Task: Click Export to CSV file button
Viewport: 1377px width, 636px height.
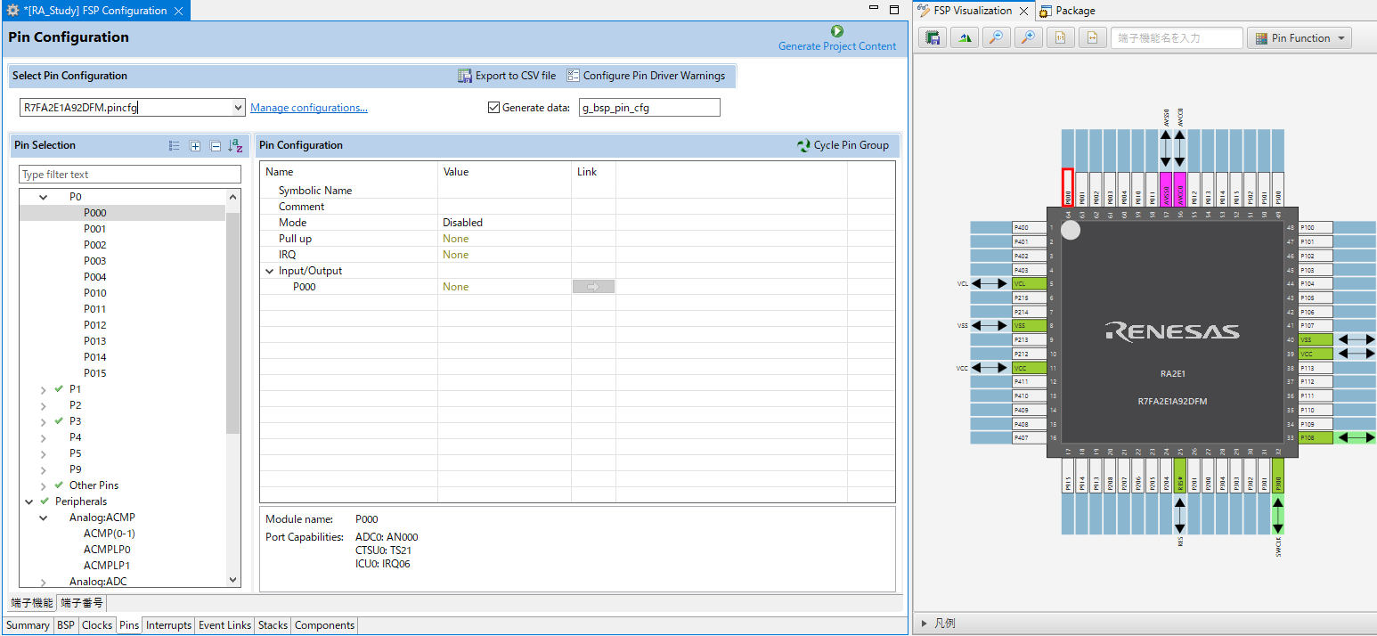Action: click(507, 76)
